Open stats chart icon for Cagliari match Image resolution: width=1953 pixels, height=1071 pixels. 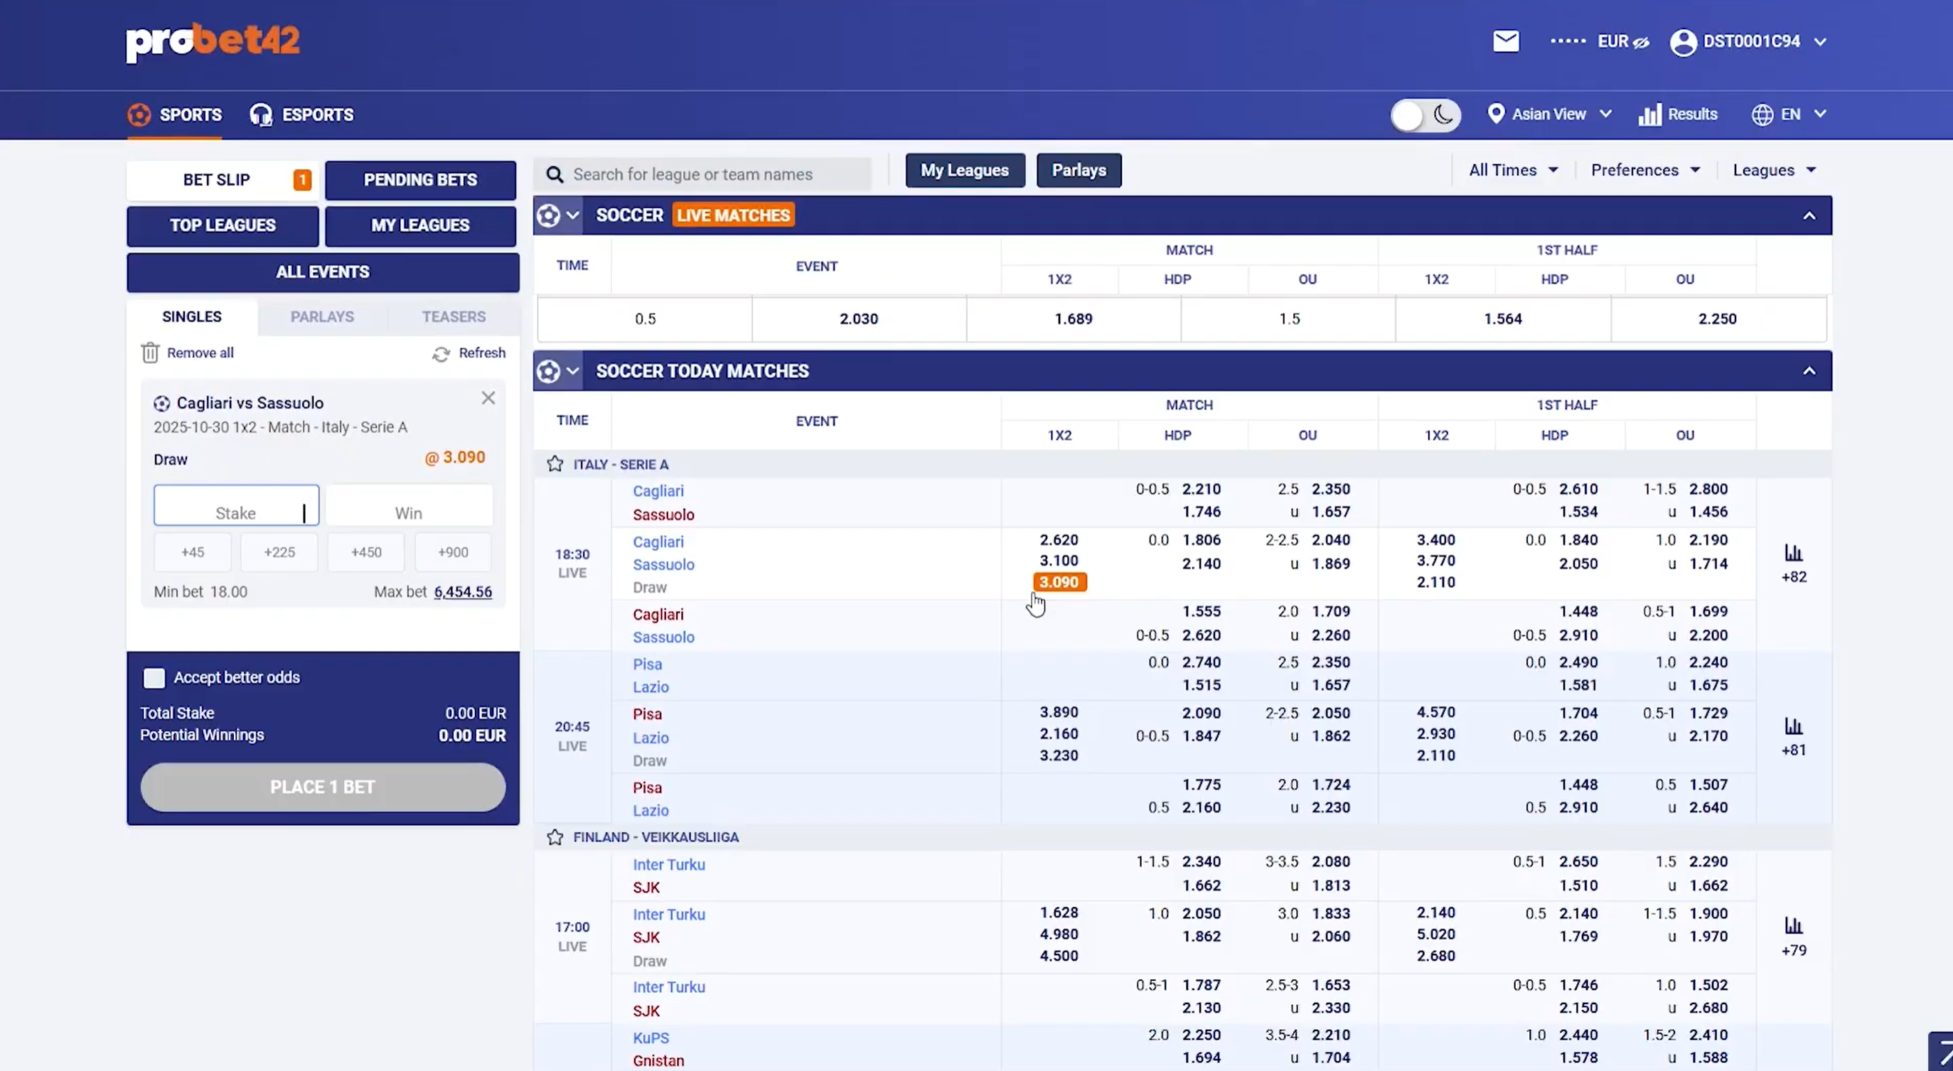pyautogui.click(x=1793, y=552)
